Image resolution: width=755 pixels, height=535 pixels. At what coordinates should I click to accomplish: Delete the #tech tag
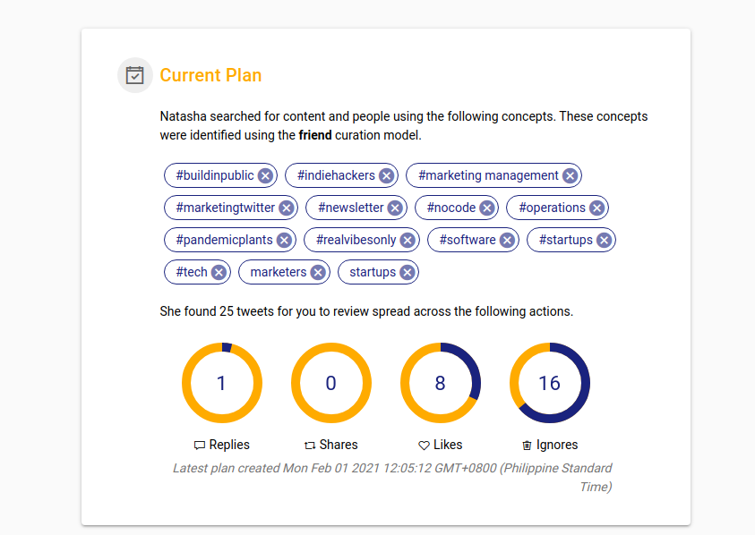click(x=219, y=272)
